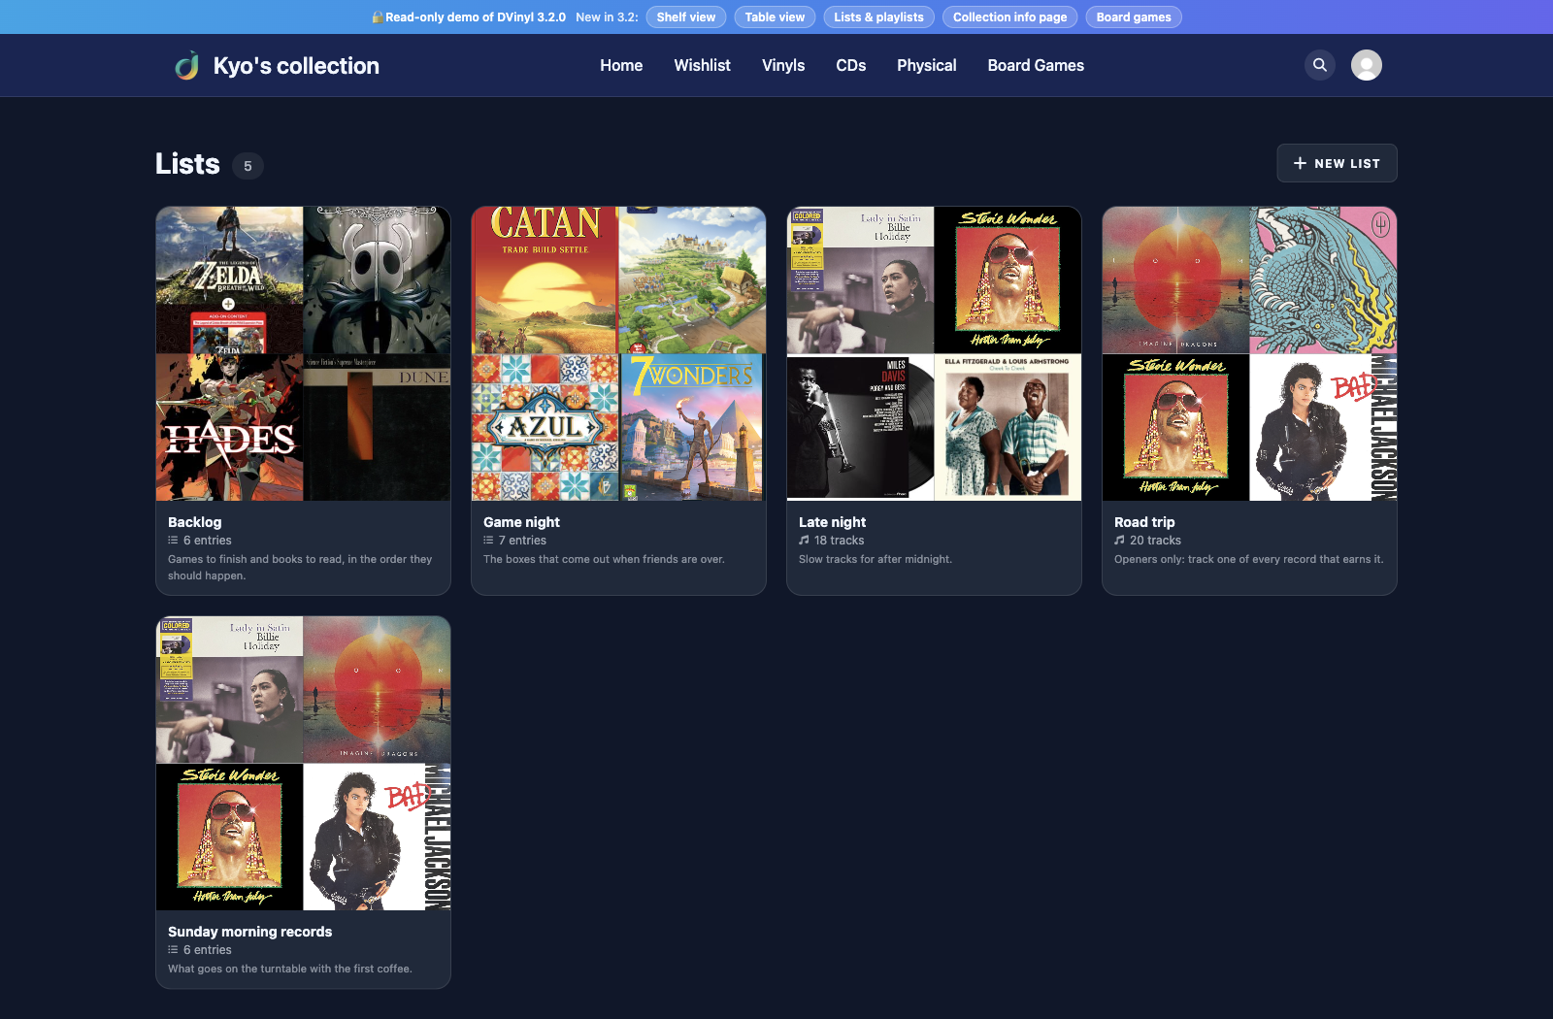1553x1019 pixels.
Task: Open the Table view banner link
Action: coord(775,17)
